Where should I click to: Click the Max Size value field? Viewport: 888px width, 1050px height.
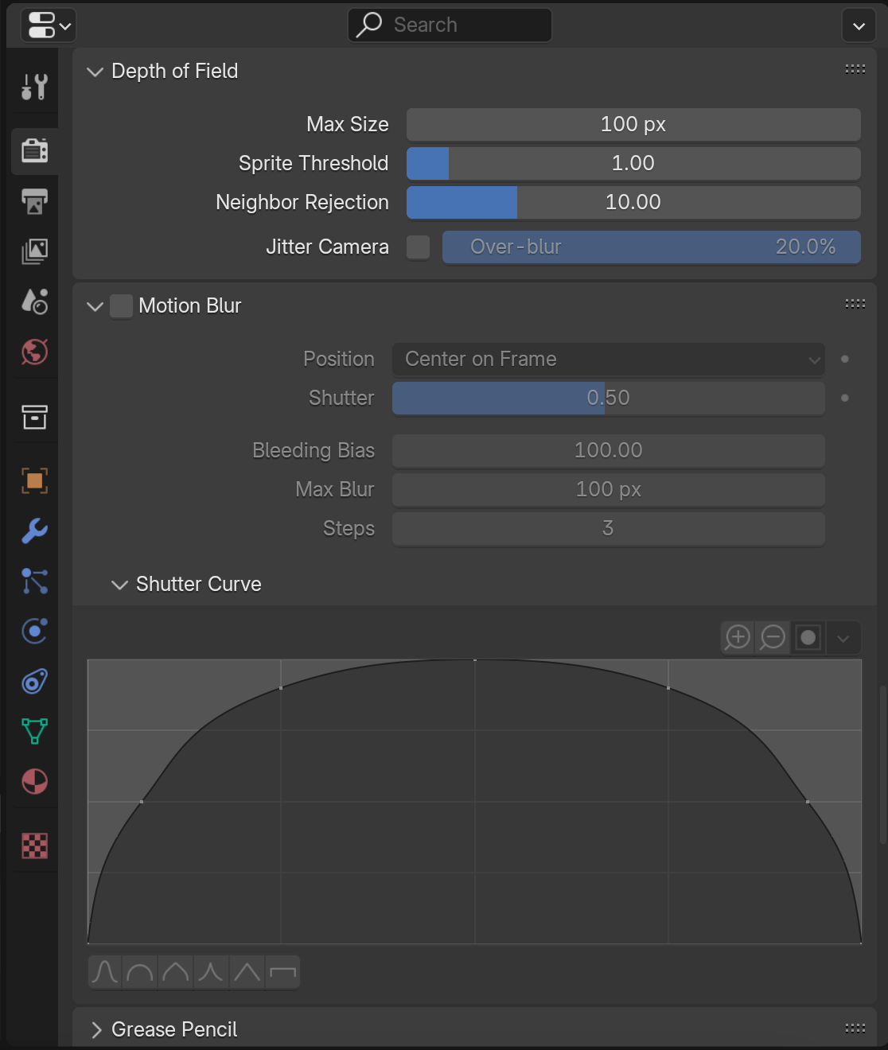tap(633, 125)
